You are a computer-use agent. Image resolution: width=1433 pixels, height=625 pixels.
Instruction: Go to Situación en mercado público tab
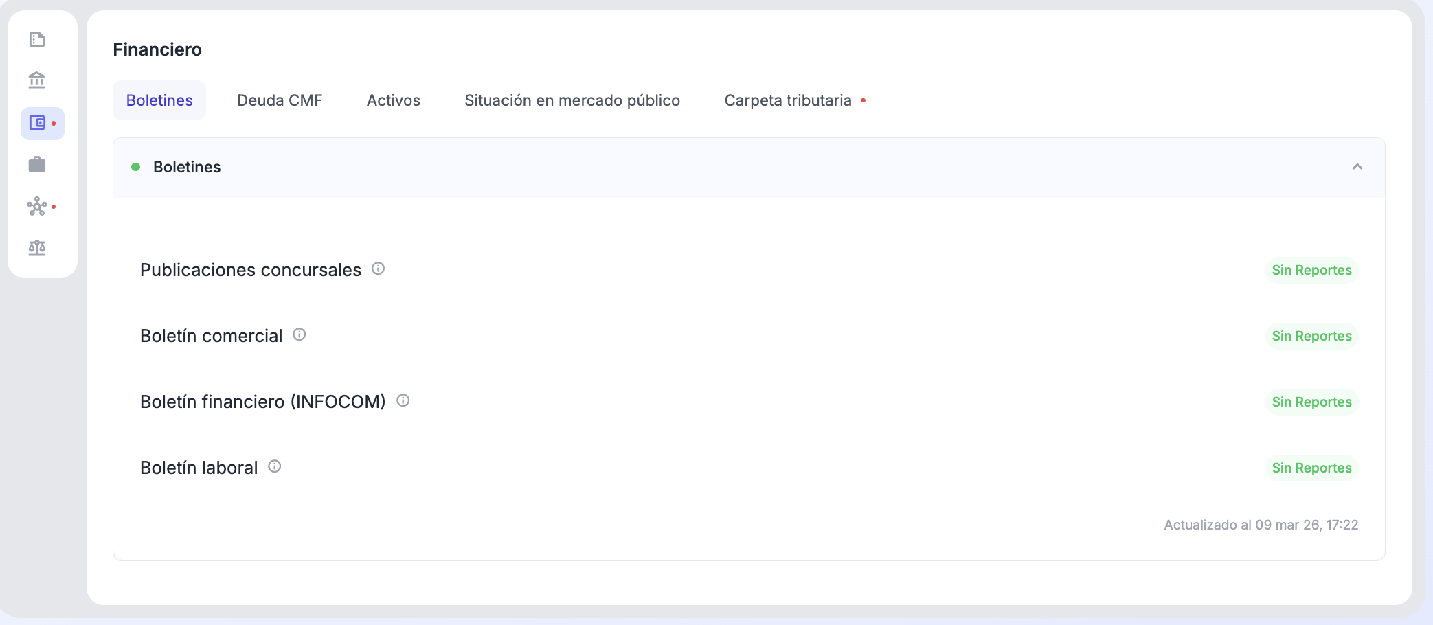click(x=572, y=100)
